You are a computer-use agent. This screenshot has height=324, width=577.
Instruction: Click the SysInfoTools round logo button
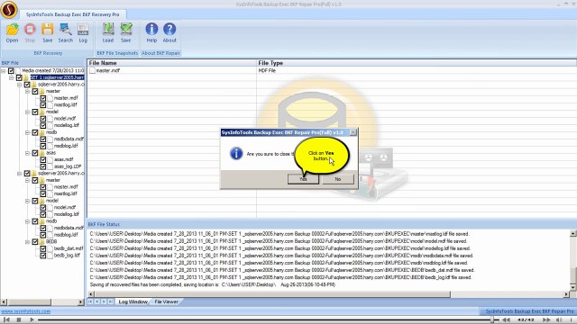coord(9,9)
